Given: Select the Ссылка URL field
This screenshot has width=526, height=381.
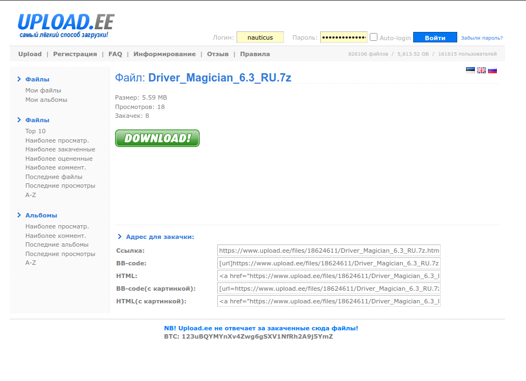Looking at the screenshot, I should (x=329, y=251).
